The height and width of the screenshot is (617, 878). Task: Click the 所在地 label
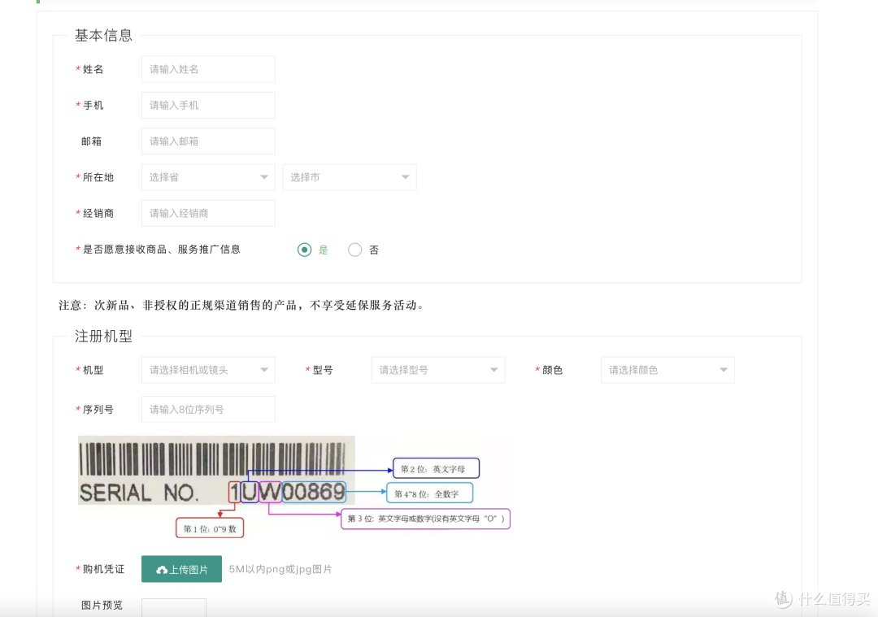click(98, 177)
